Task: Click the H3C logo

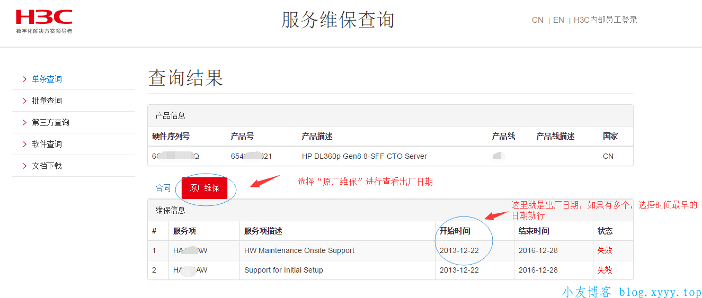Action: (x=43, y=21)
